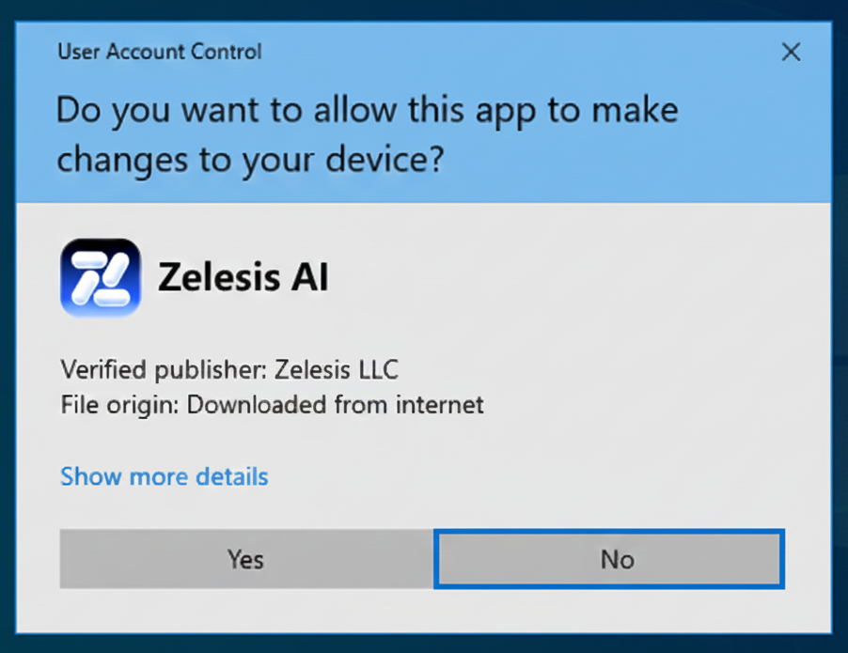Click the "Downloaded from internet" text
Image resolution: width=848 pixels, height=653 pixels.
point(336,405)
